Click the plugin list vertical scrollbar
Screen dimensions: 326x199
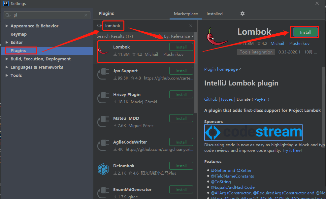(x=195, y=73)
